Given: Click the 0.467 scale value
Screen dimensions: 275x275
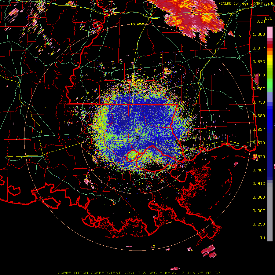Looking at the screenshot, I should click(259, 170).
